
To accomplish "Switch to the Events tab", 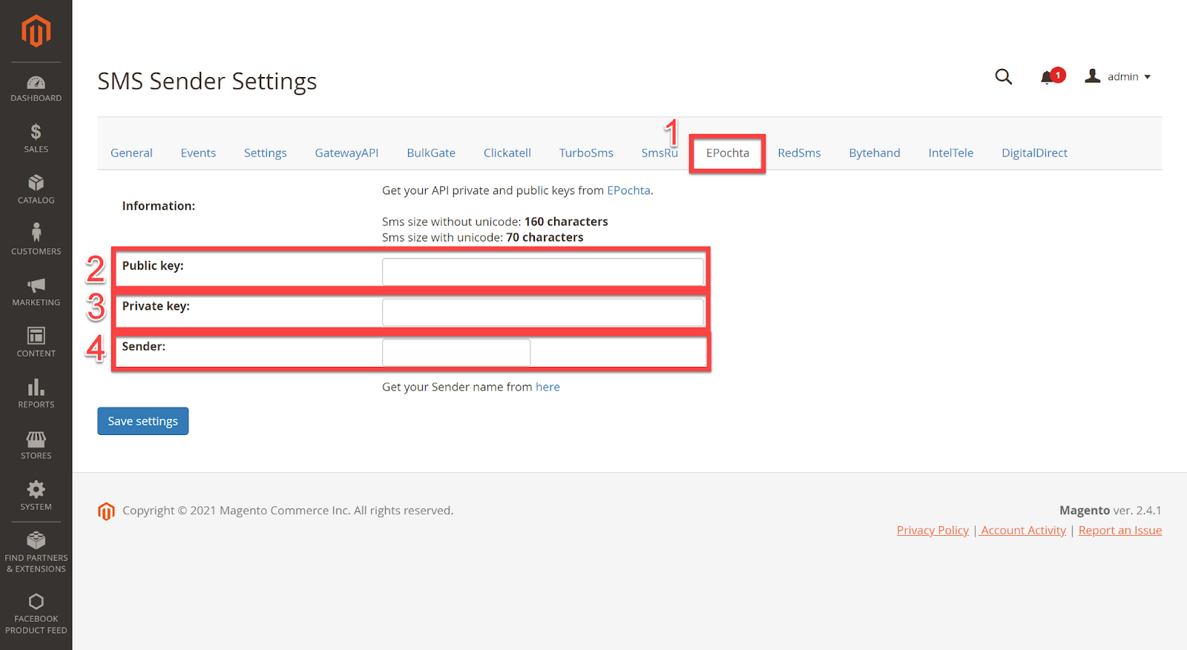I will tap(198, 153).
